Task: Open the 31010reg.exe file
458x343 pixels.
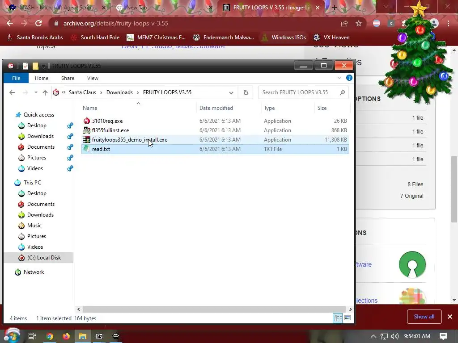Action: click(107, 121)
